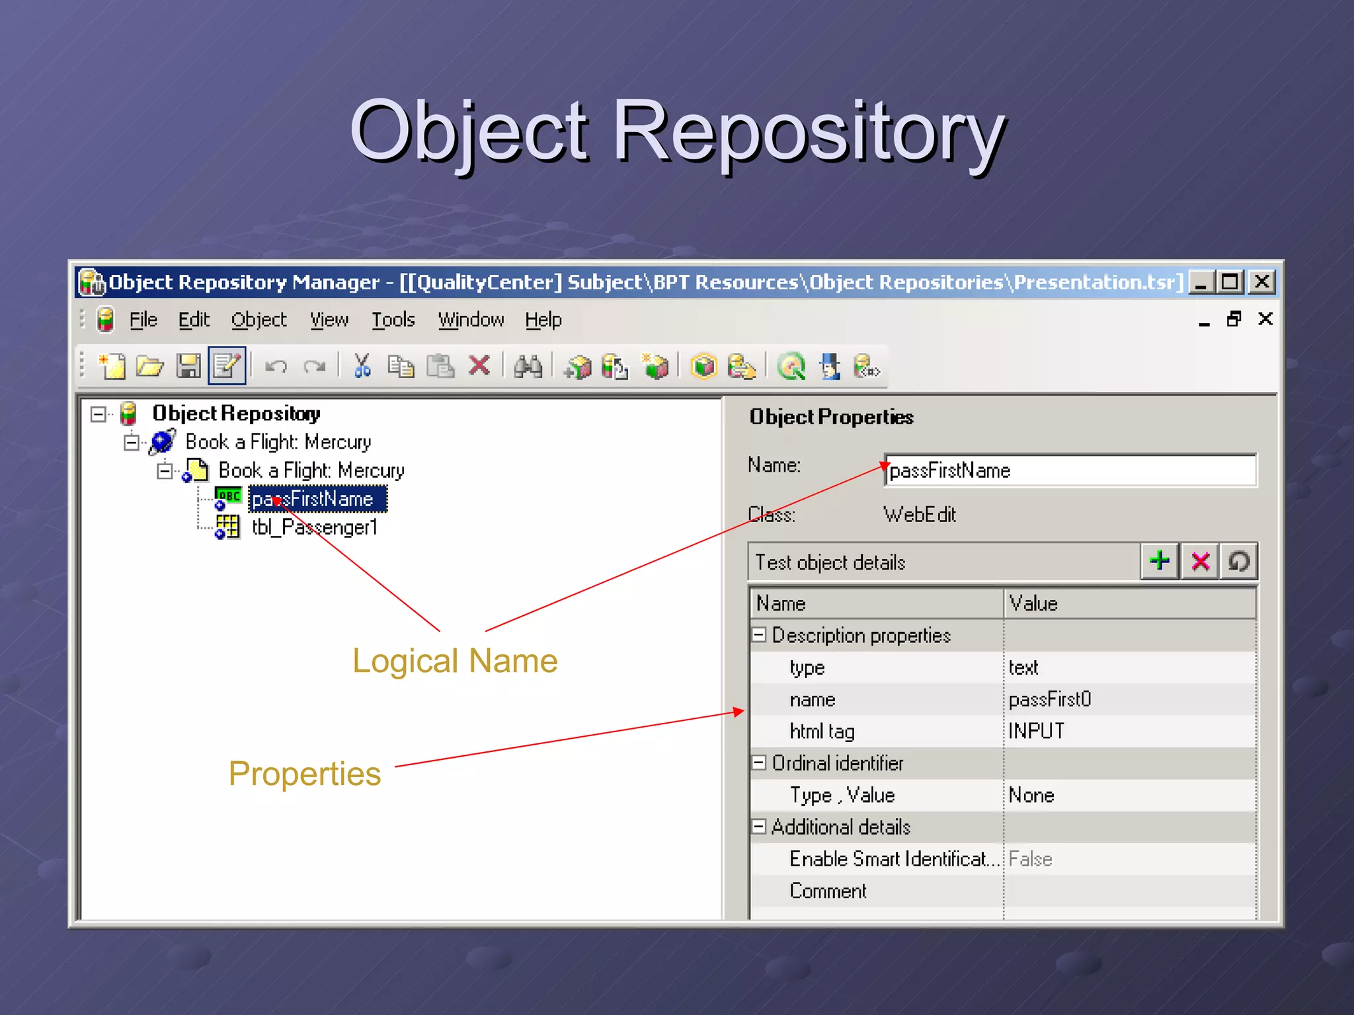The width and height of the screenshot is (1354, 1015).
Task: Click the red X Remove properties button
Action: 1199,562
